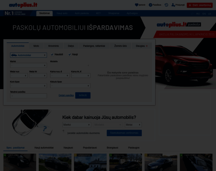Select the Populiariausi tab
The height and width of the screenshot is (171, 216).
coord(90,148)
